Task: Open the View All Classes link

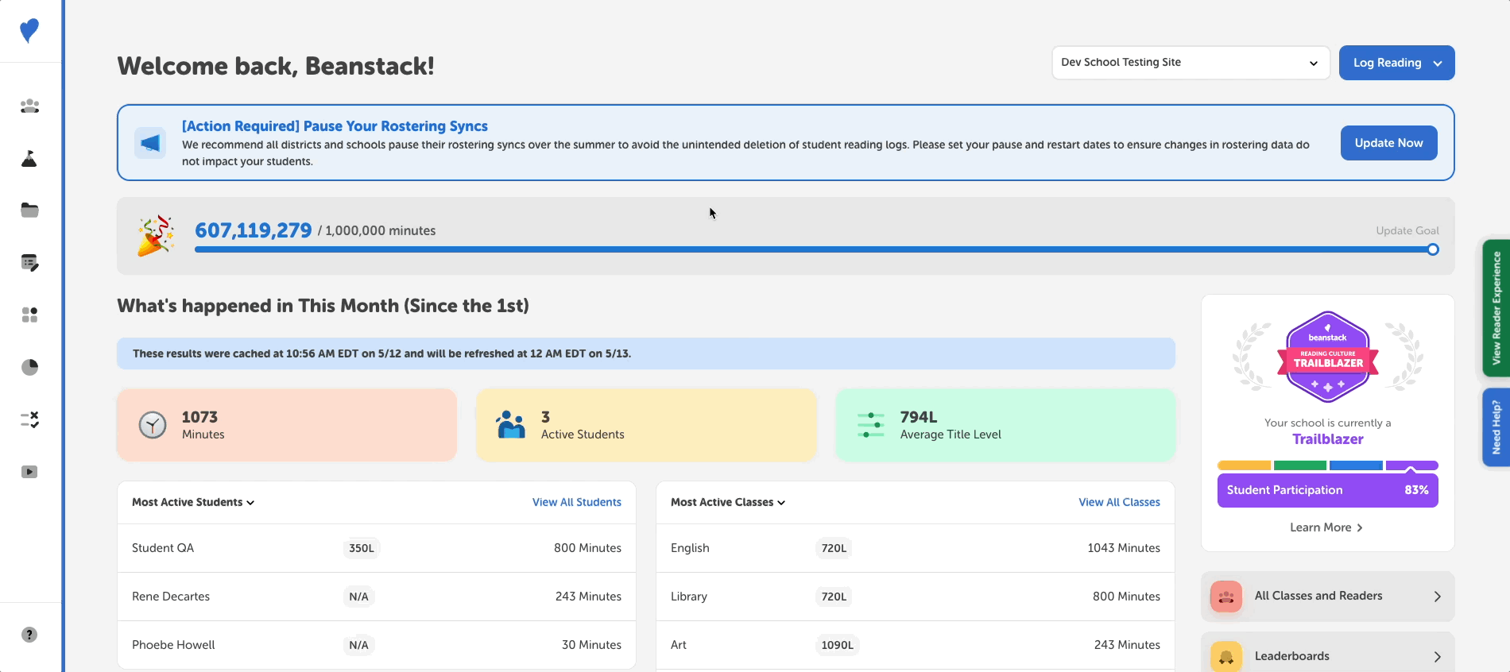Action: tap(1119, 502)
